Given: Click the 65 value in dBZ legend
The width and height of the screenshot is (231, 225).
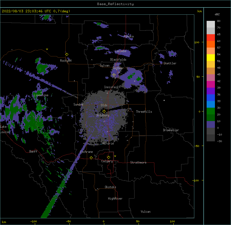Looking at the screenshot, I should [x=219, y=34].
